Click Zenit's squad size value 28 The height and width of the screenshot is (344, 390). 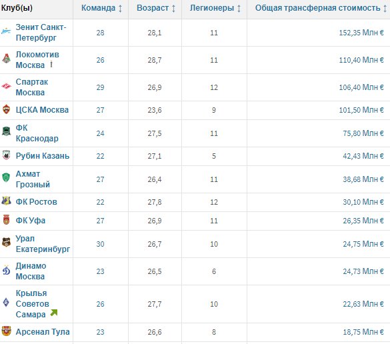point(100,33)
